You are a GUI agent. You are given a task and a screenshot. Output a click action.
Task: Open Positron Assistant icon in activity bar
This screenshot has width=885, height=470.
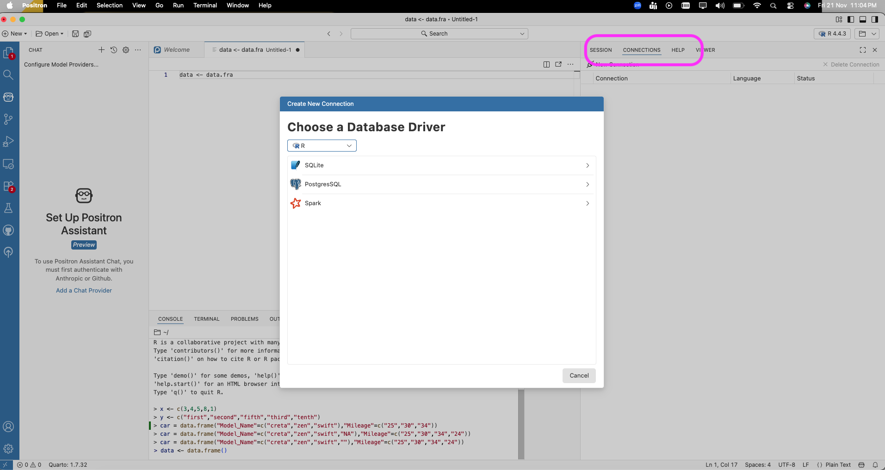pyautogui.click(x=8, y=97)
